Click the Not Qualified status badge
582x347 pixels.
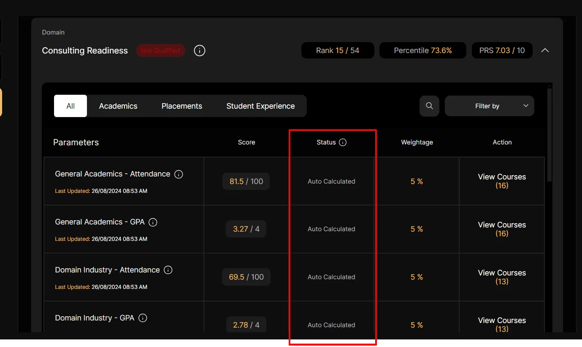click(x=160, y=51)
